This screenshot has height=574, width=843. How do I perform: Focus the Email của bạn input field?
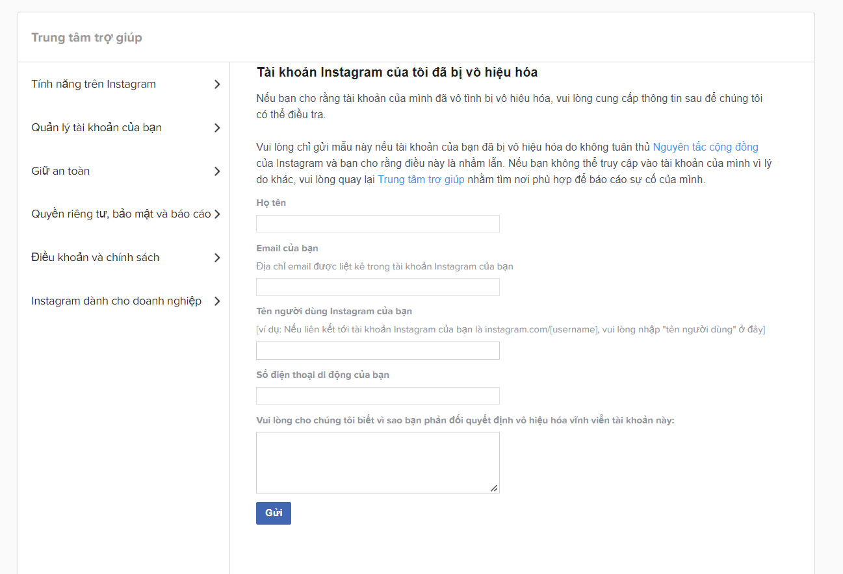tap(378, 287)
